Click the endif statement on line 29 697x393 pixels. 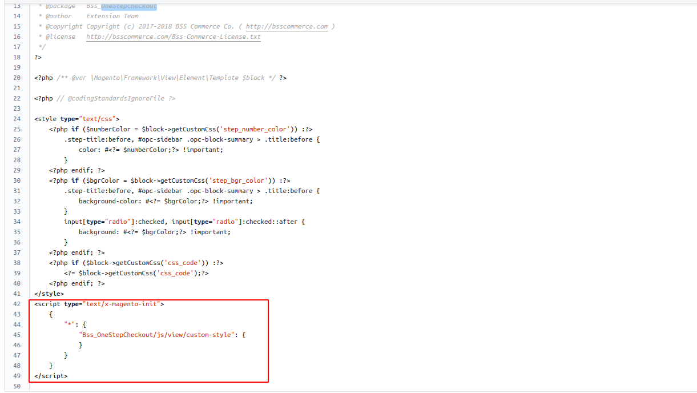click(77, 170)
